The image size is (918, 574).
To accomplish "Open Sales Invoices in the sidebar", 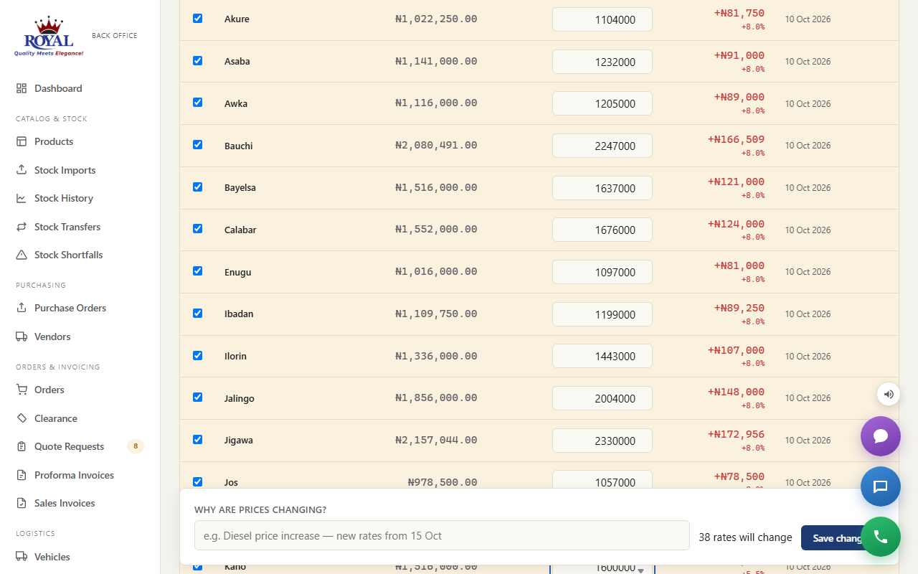I will point(80,503).
